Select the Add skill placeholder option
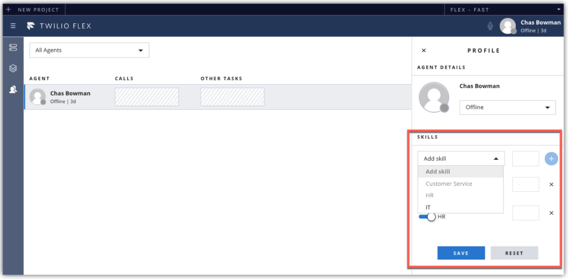The width and height of the screenshot is (568, 279). (x=461, y=172)
